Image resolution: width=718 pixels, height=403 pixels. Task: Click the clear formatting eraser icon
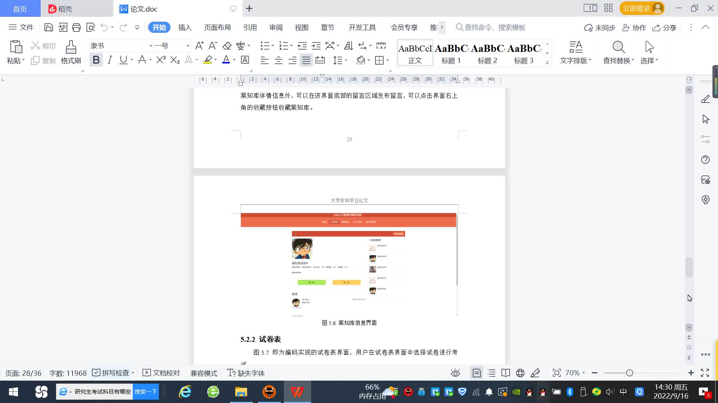227,46
